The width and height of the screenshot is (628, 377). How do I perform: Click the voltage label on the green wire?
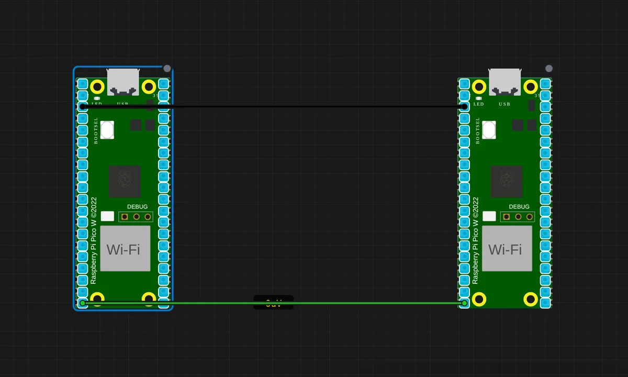click(274, 303)
